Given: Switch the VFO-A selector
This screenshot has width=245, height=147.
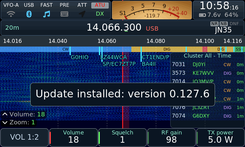Looking at the screenshot, I should click(11, 5).
